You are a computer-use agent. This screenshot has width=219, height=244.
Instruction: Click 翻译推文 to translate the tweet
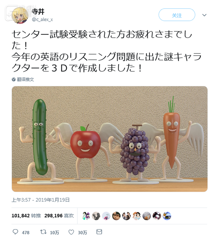click(25, 79)
